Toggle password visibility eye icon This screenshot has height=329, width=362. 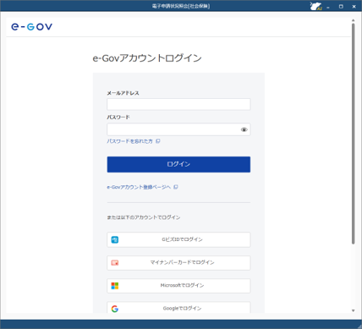244,129
